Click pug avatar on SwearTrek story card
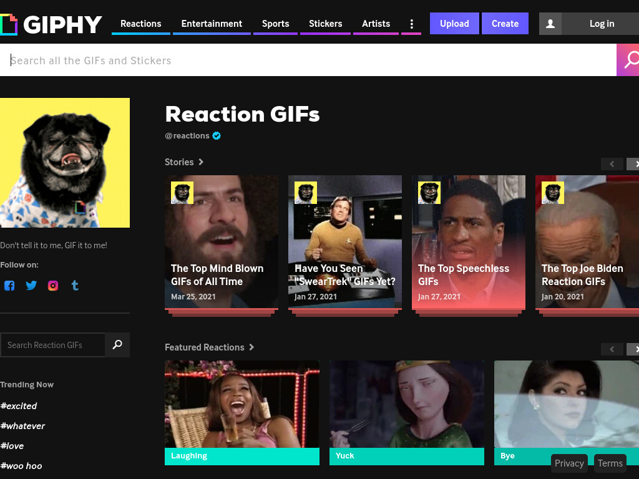639x479 pixels. (306, 193)
